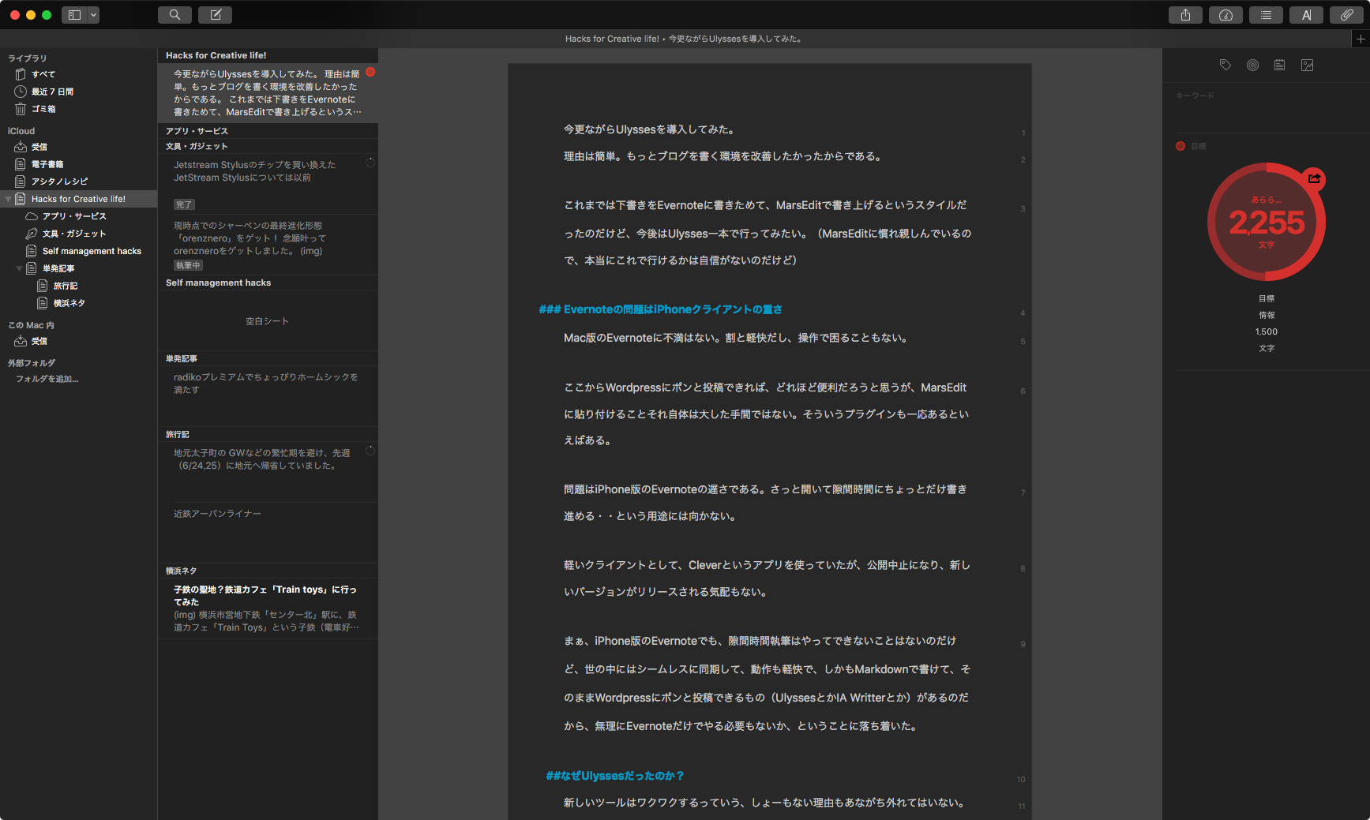
Task: Click the clock icon beside 最近７日間
Action: coord(21,92)
